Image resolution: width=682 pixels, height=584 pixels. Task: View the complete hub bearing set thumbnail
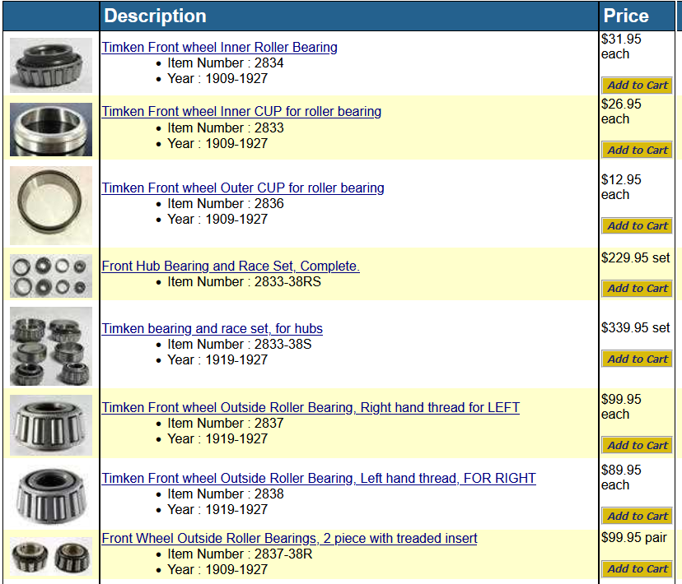[x=51, y=276]
